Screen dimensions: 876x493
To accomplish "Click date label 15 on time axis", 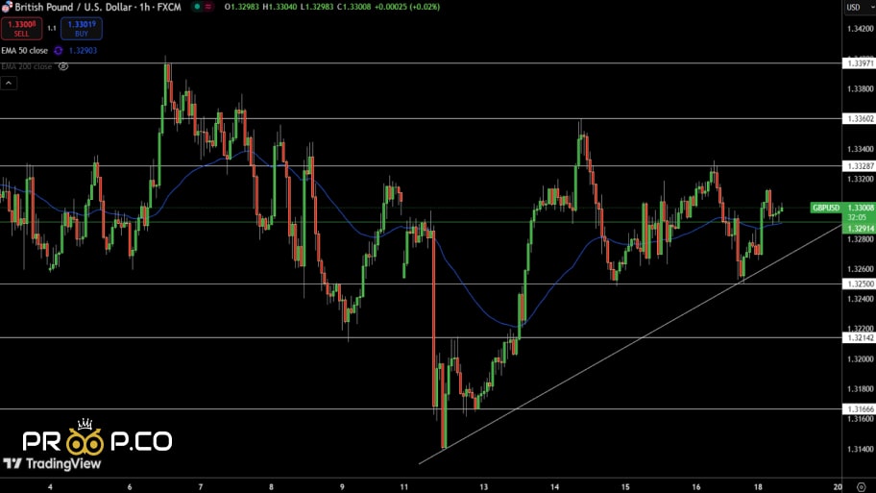I will pos(625,487).
